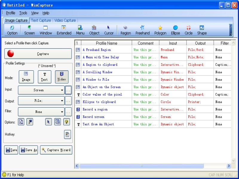Pick the Object capture tool
The image size is (239, 179).
(94, 30)
